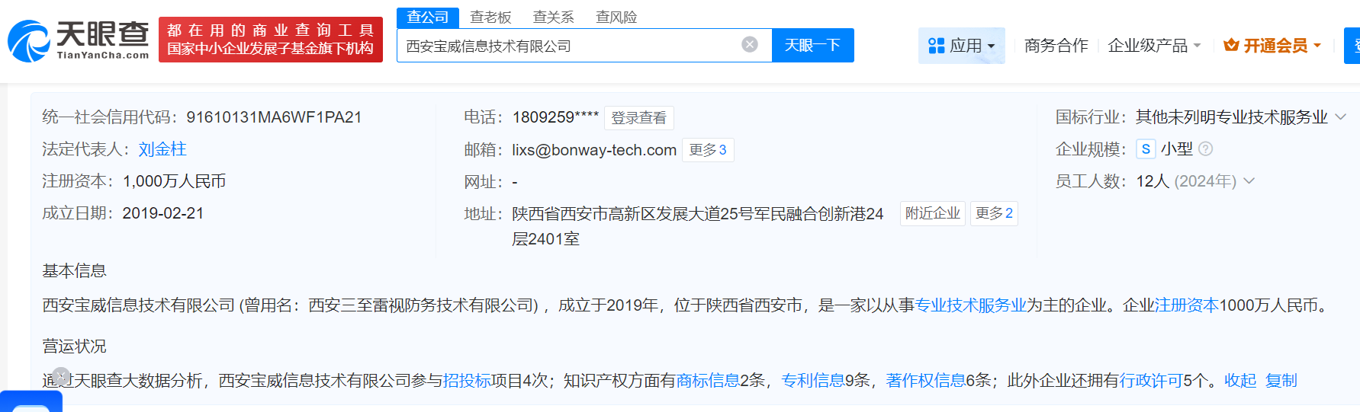
Task: Open the TianYanCha logo home page
Action: (79, 40)
